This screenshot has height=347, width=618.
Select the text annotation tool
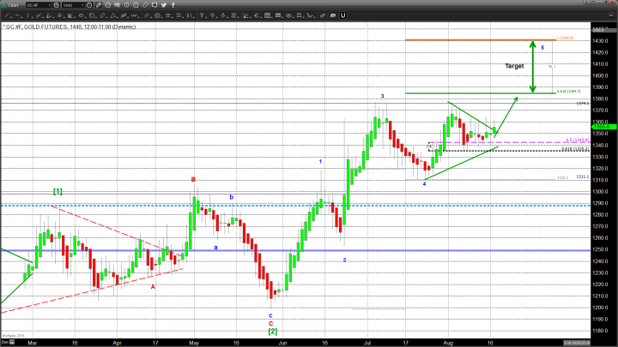[x=201, y=15]
